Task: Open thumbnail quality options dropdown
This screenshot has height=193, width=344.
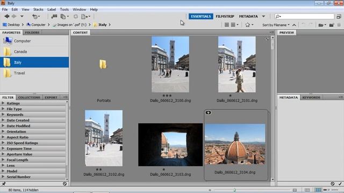Action: click(234, 25)
